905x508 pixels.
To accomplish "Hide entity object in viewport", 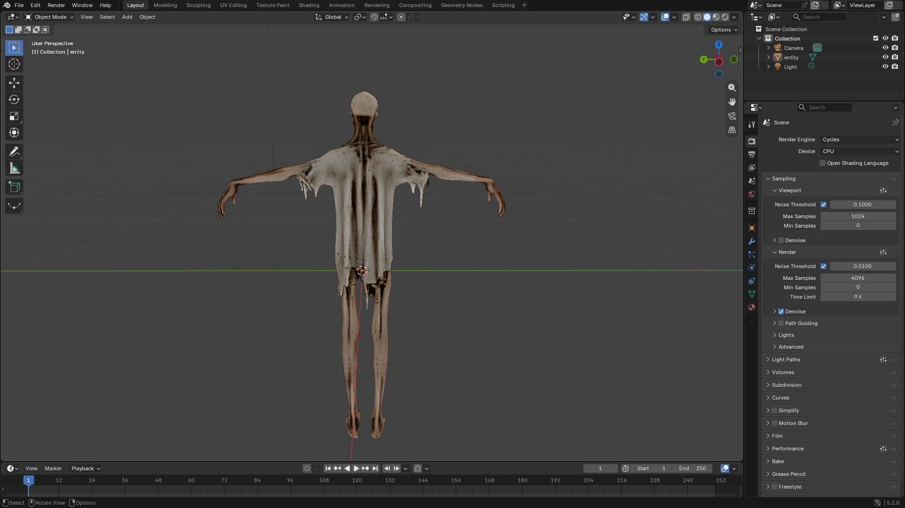I will 885,57.
